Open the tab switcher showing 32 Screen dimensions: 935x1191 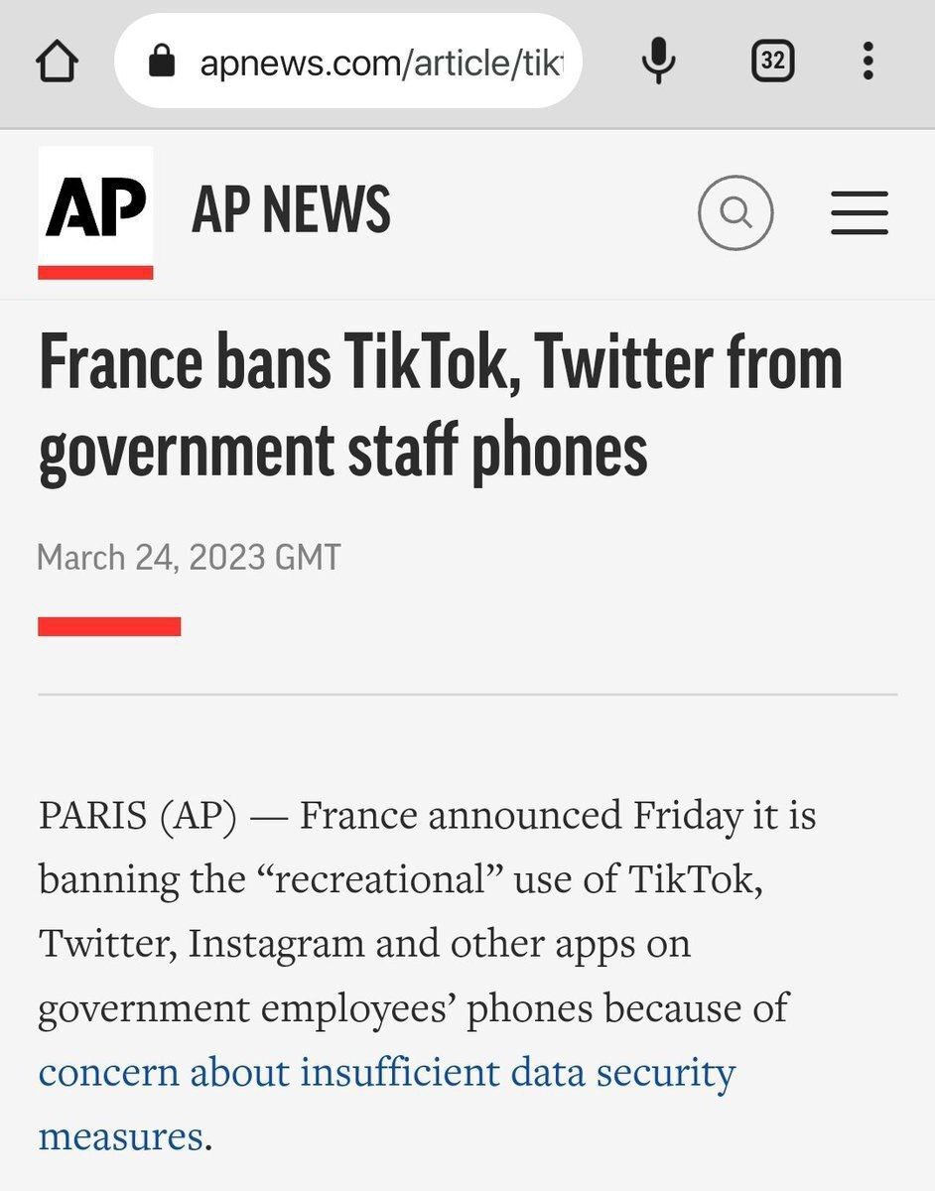coord(772,62)
